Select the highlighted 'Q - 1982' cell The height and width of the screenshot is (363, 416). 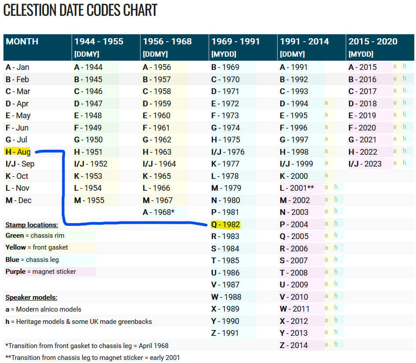point(225,225)
